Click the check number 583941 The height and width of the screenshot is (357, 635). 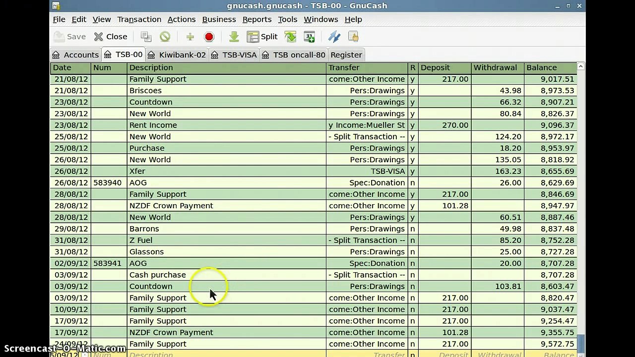point(107,263)
